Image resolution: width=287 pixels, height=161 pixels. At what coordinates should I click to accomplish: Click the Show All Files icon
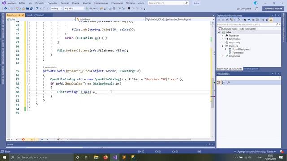[x=257, y=20]
